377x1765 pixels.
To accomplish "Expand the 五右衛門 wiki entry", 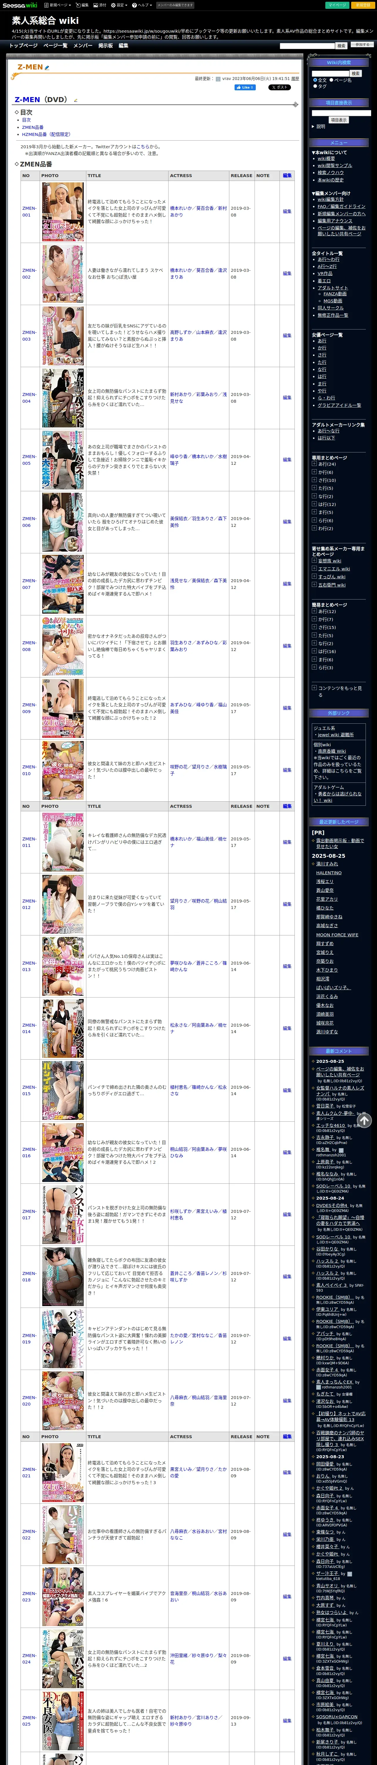I will tap(314, 585).
